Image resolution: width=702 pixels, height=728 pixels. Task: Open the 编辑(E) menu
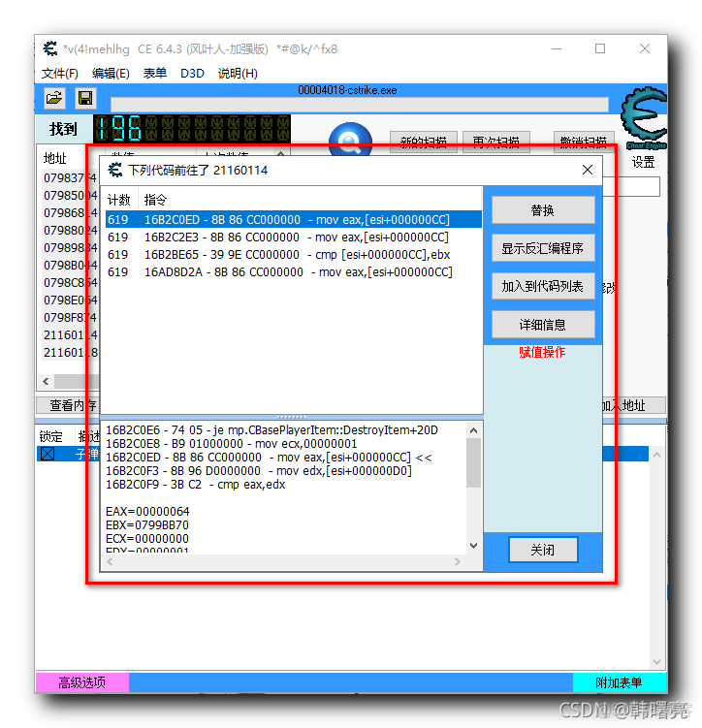coord(111,74)
